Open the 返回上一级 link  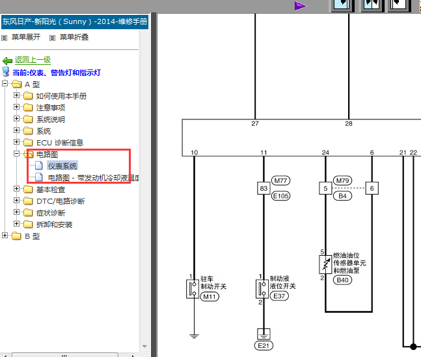pos(33,60)
